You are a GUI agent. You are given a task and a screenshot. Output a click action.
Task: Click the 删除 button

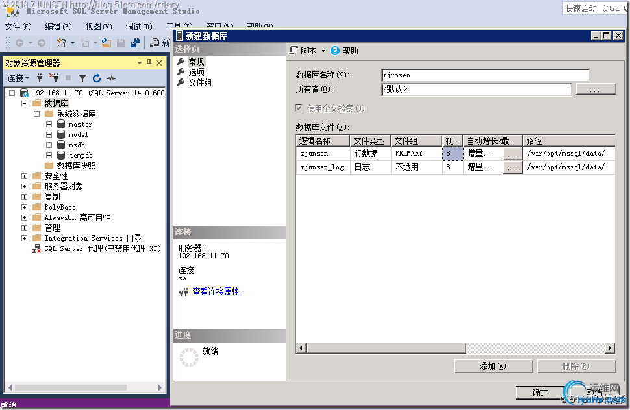click(x=576, y=367)
